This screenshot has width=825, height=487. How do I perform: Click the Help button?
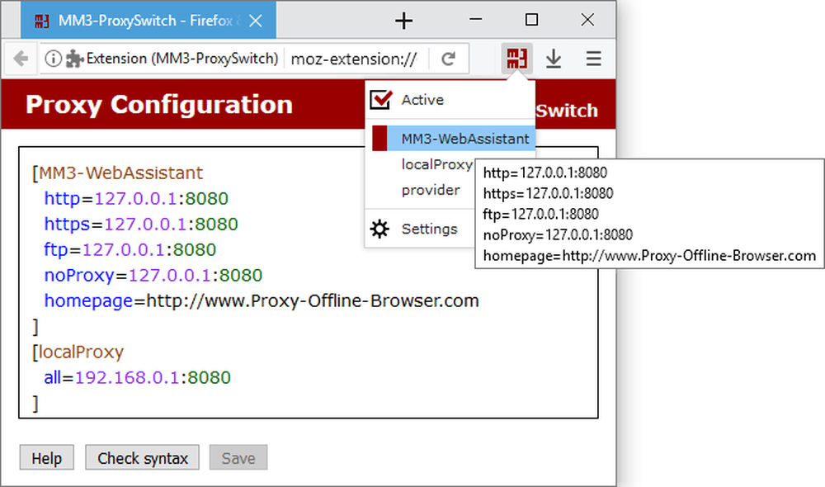[47, 457]
